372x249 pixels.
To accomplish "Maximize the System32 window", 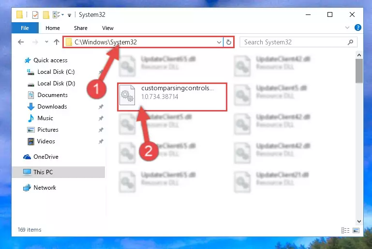I will (x=330, y=14).
